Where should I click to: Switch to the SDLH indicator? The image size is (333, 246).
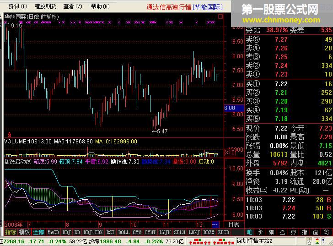pyautogui.click(x=179, y=232)
